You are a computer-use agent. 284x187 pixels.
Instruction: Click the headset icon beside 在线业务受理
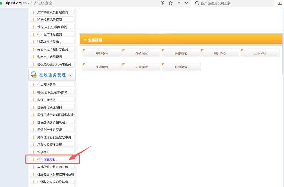click(34, 75)
